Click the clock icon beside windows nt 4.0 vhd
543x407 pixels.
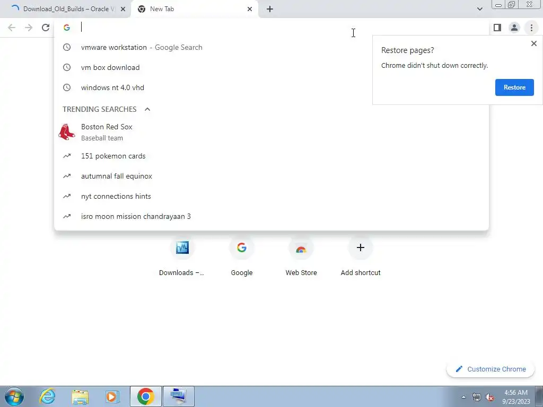(x=67, y=87)
